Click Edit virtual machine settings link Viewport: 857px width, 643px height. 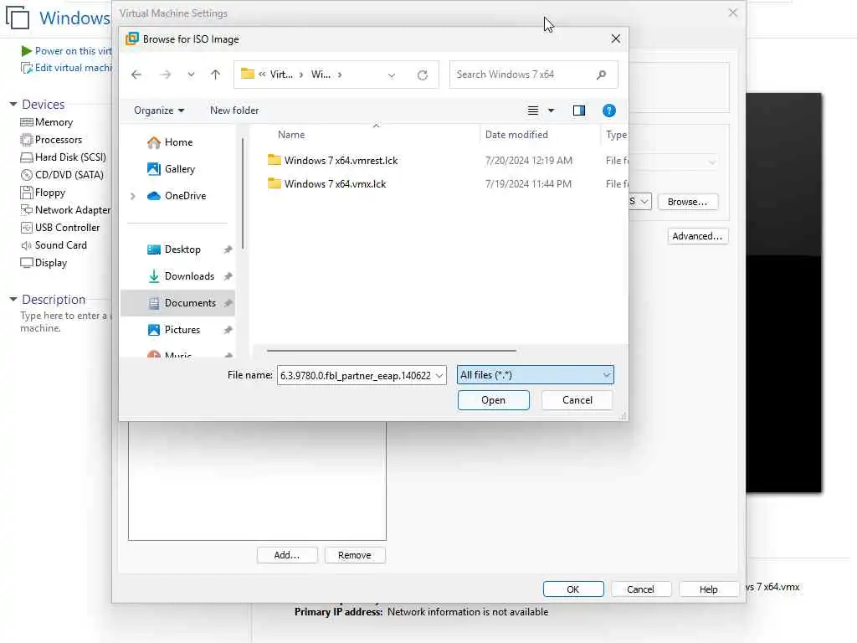(66, 68)
